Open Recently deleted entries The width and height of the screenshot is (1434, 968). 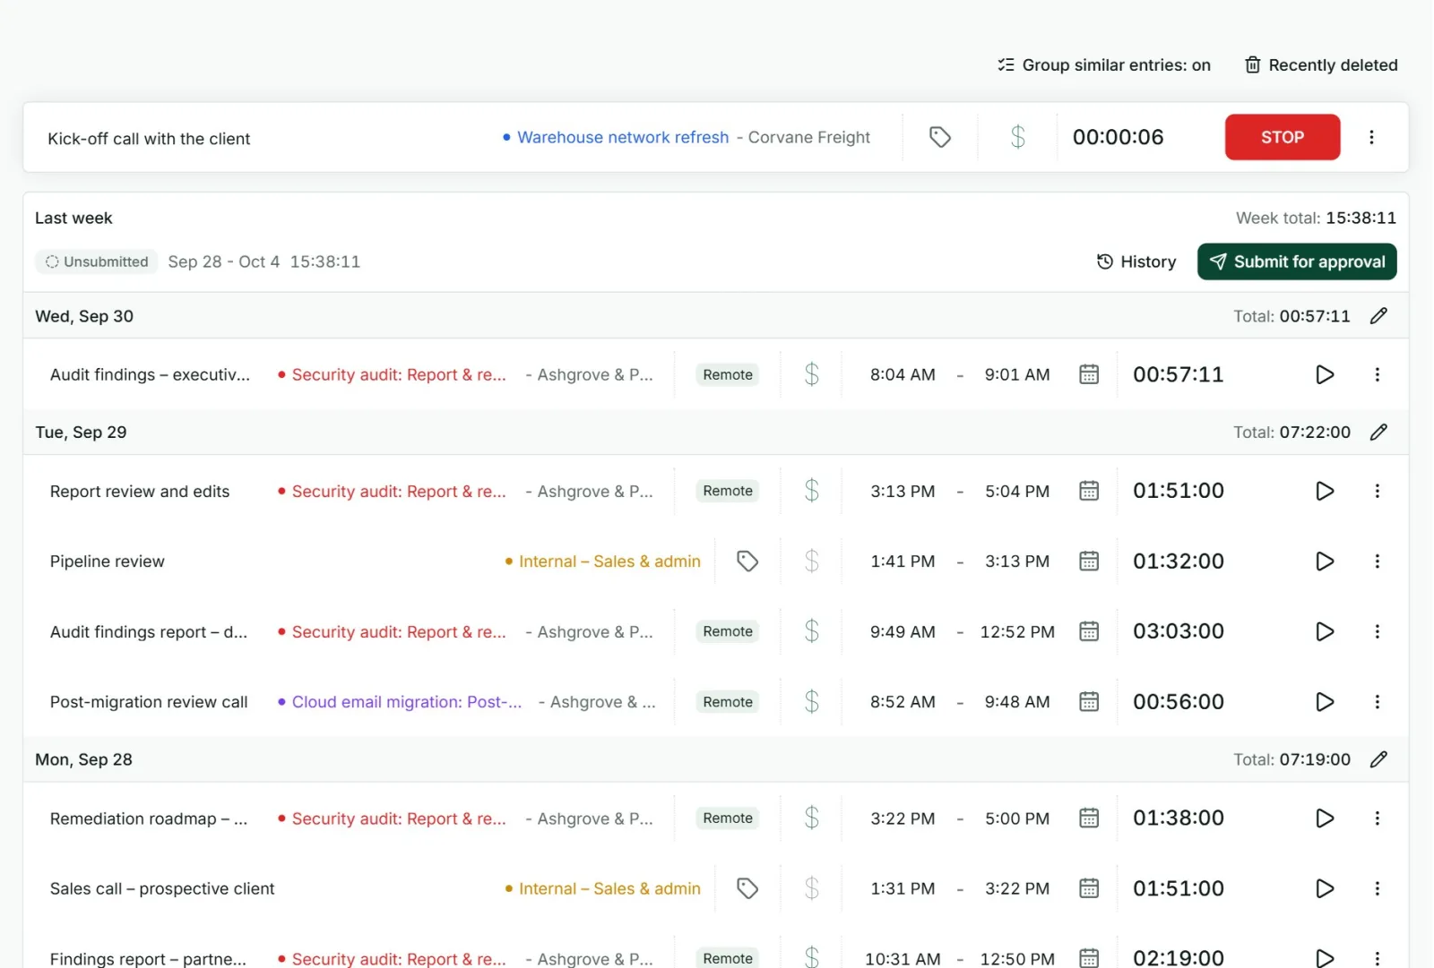[x=1321, y=64]
